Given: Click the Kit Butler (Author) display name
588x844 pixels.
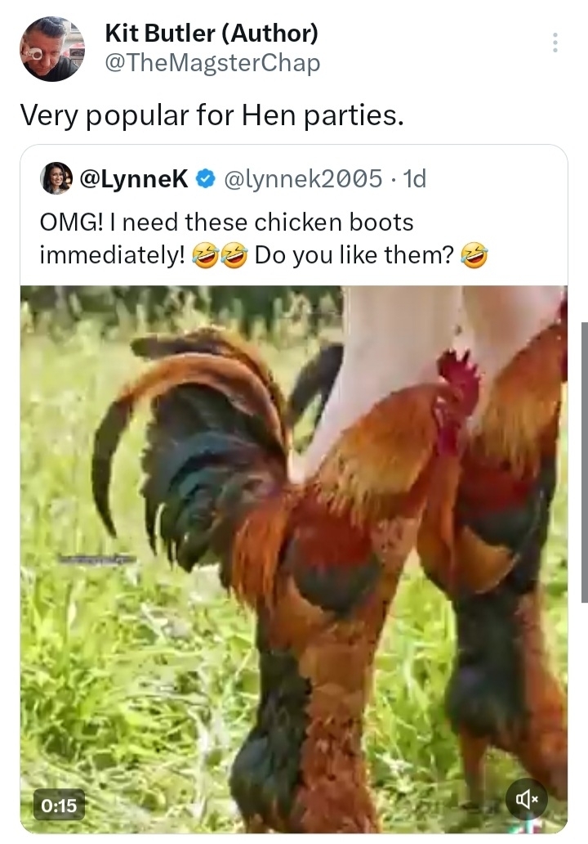Looking at the screenshot, I should [212, 34].
